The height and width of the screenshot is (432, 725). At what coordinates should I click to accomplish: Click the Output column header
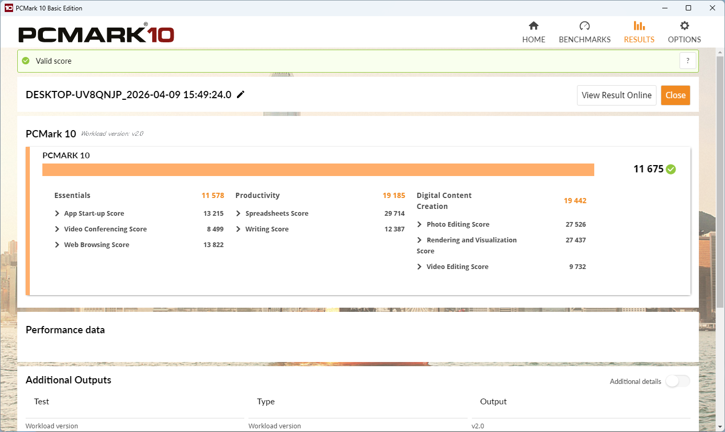click(x=493, y=401)
